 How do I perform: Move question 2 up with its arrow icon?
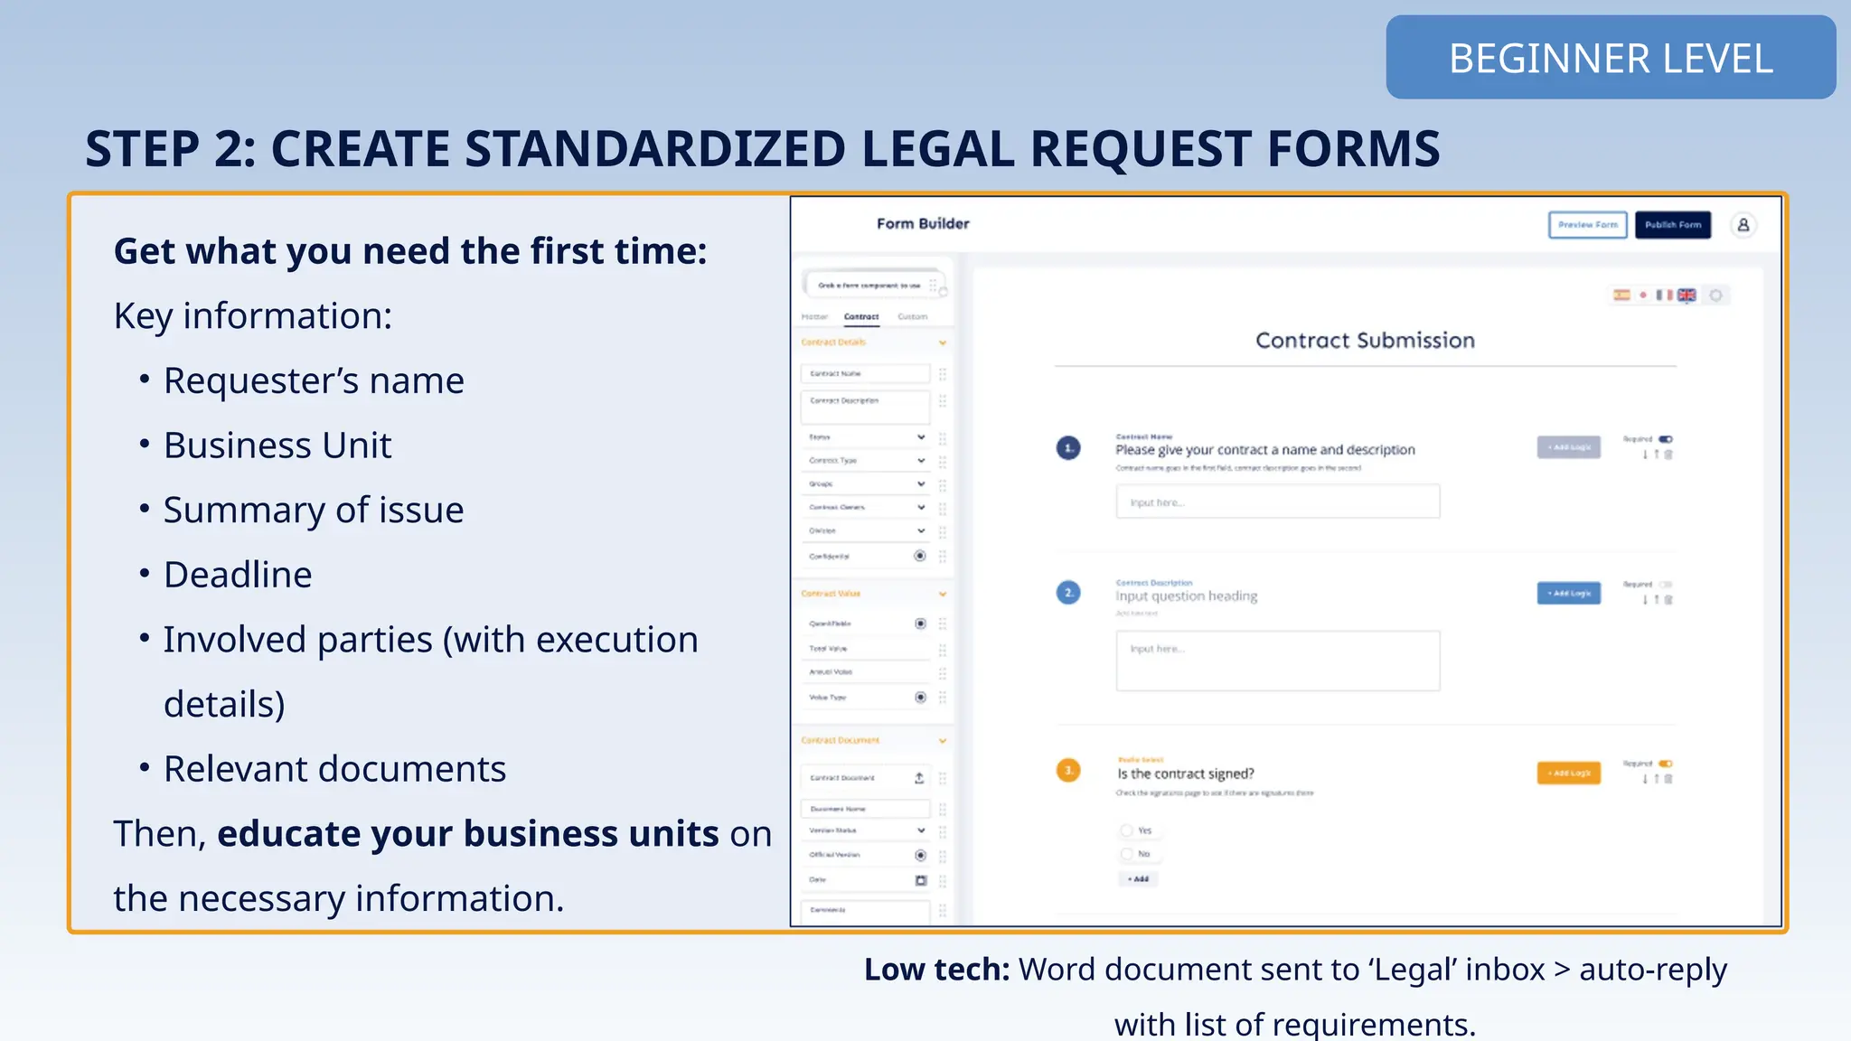click(x=1657, y=600)
